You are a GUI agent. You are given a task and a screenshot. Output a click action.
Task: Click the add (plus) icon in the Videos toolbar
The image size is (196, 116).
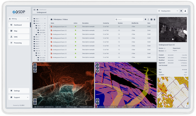pyautogui.click(x=151, y=20)
